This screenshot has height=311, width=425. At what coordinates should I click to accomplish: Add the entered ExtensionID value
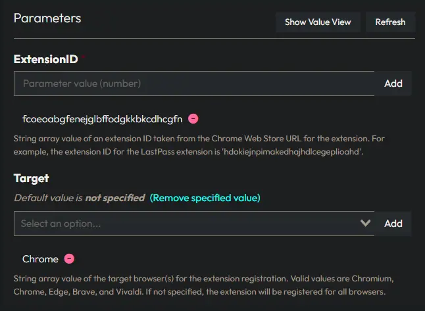393,84
